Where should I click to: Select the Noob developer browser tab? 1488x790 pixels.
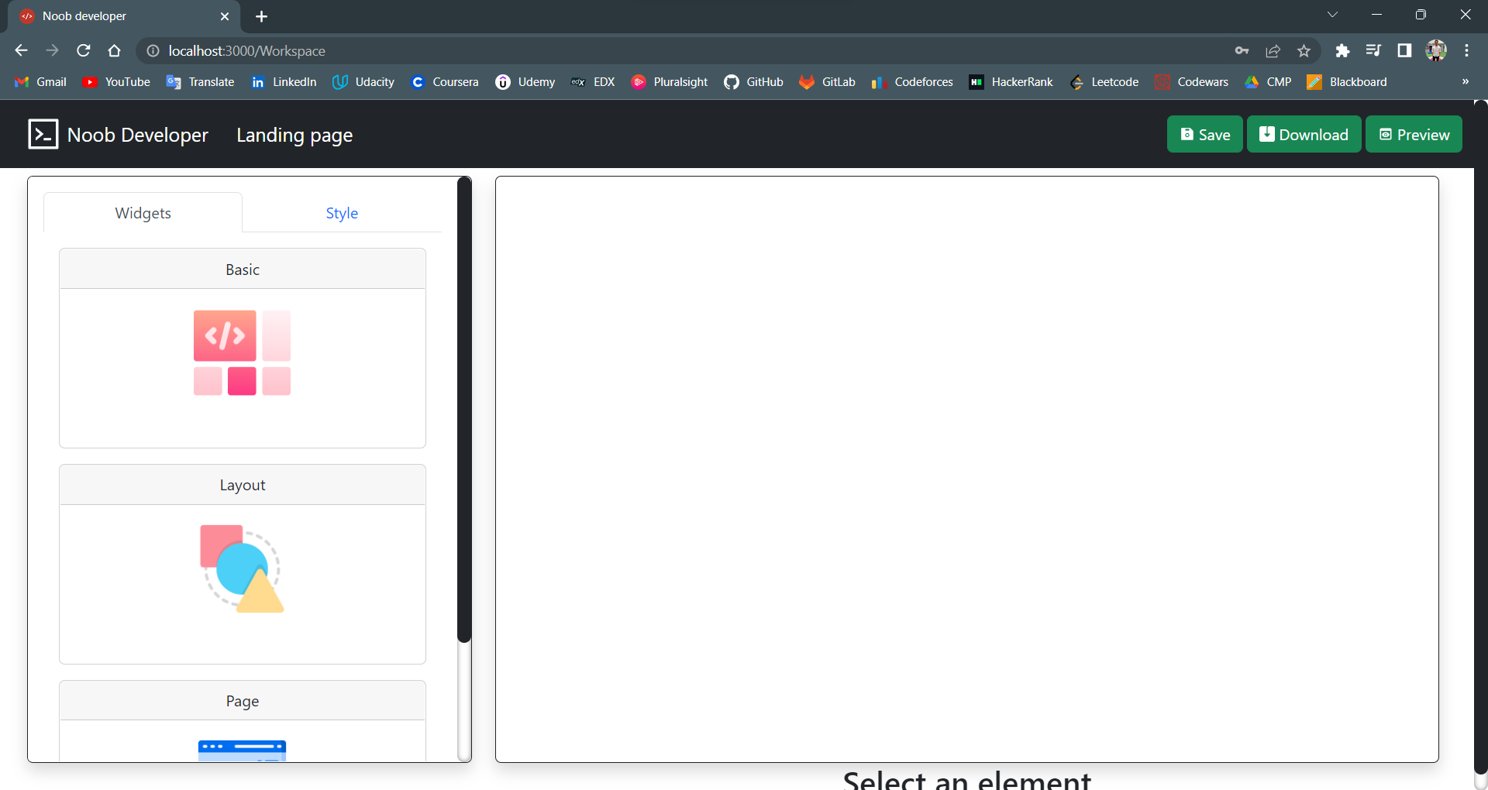(124, 16)
